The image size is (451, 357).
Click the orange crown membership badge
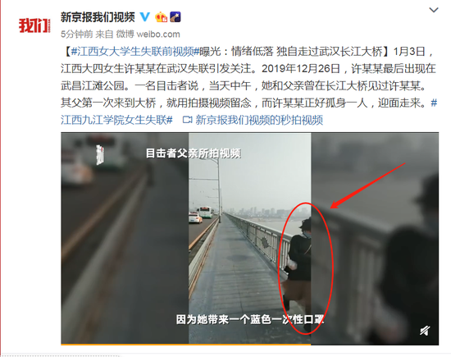[x=161, y=17]
